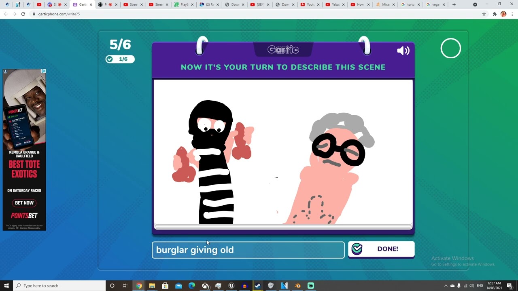This screenshot has width=518, height=291.
Task: Open the Chrome extensions puzzle icon
Action: [x=495, y=14]
